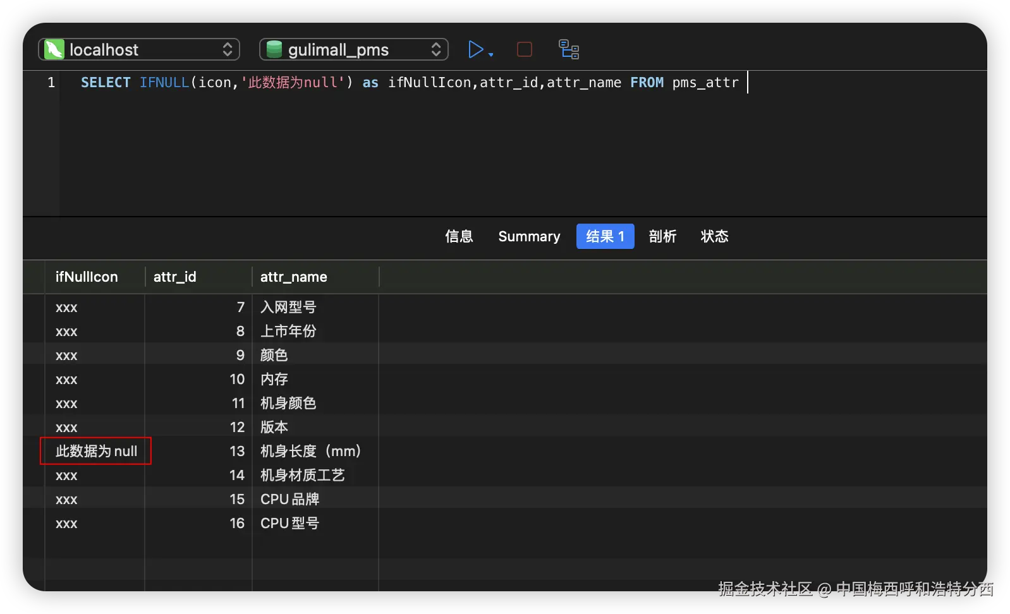Click the explain query plan icon
Screen dimensions: 1010x614
569,49
